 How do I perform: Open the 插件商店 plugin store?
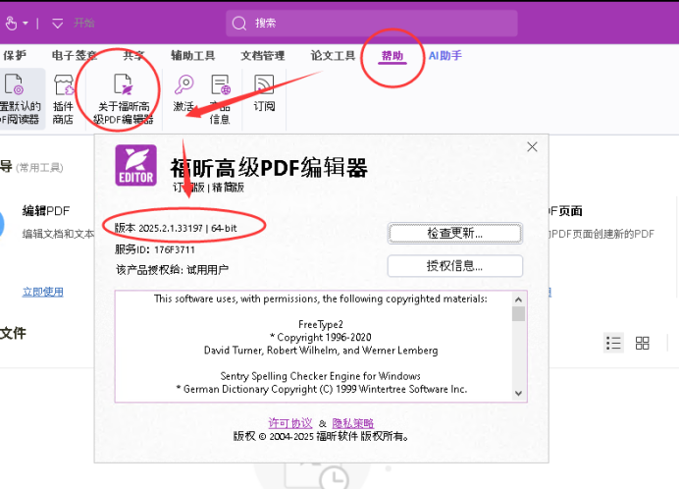click(x=63, y=85)
